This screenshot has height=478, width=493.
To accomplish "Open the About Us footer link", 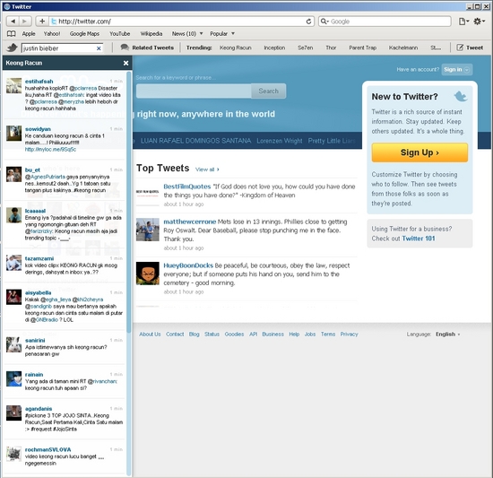I will coord(150,335).
